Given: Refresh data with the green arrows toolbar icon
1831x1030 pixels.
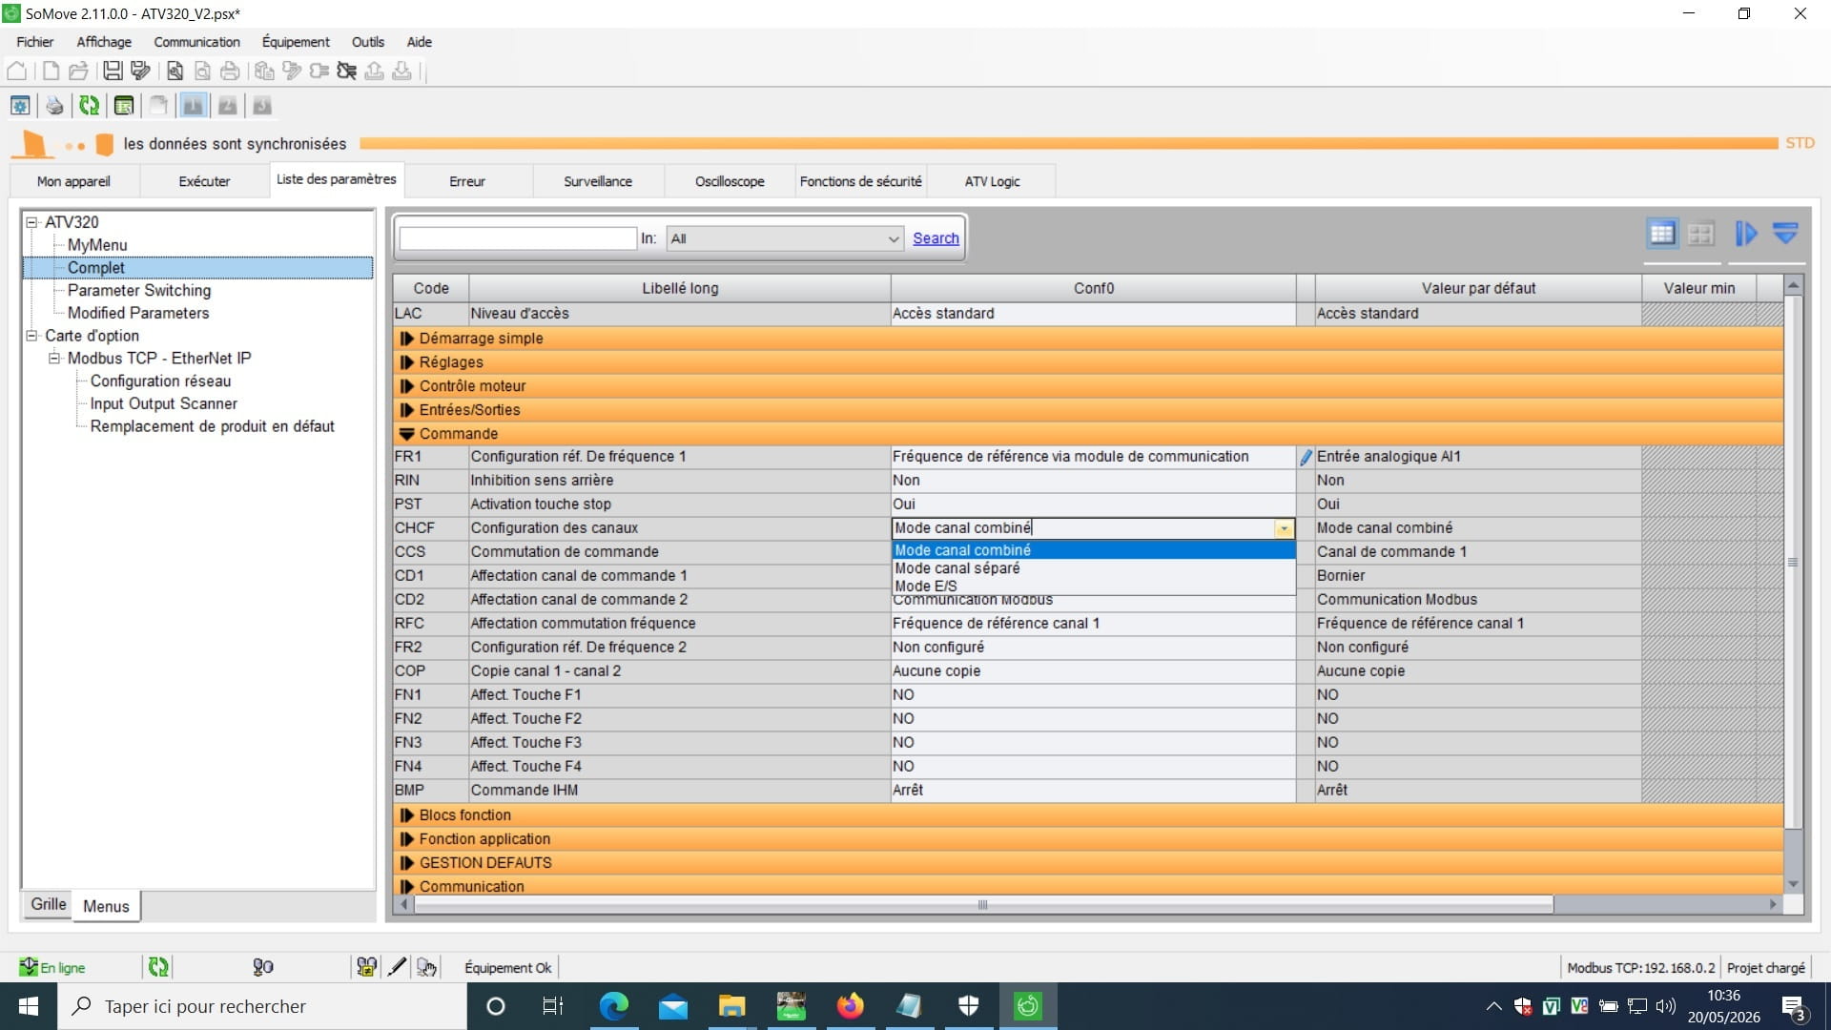Looking at the screenshot, I should pyautogui.click(x=89, y=106).
